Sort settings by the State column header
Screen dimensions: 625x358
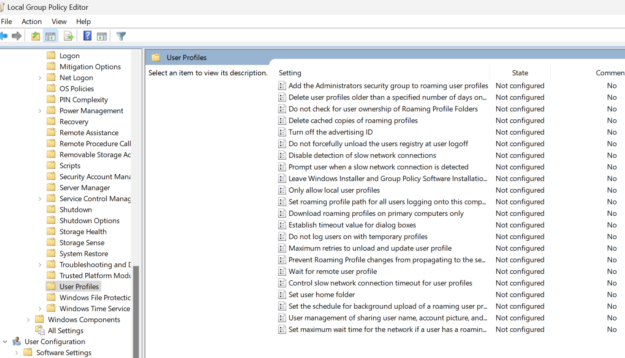click(x=520, y=72)
